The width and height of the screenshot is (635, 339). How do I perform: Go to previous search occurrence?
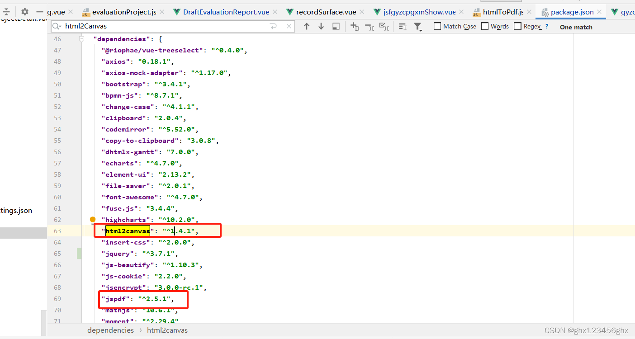307,27
